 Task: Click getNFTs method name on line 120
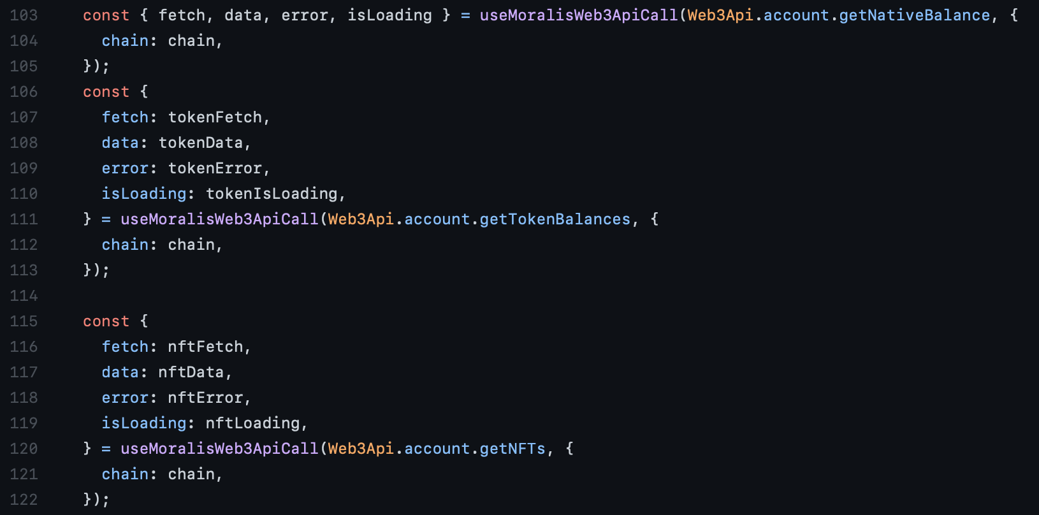click(x=512, y=449)
